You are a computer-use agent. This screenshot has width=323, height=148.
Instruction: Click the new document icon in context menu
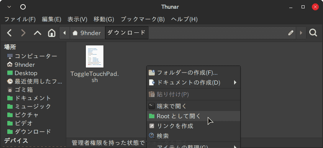[152, 83]
